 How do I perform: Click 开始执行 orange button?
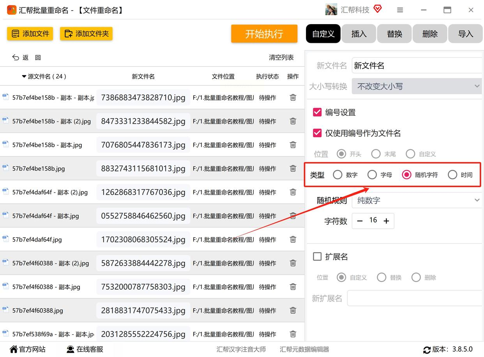264,34
